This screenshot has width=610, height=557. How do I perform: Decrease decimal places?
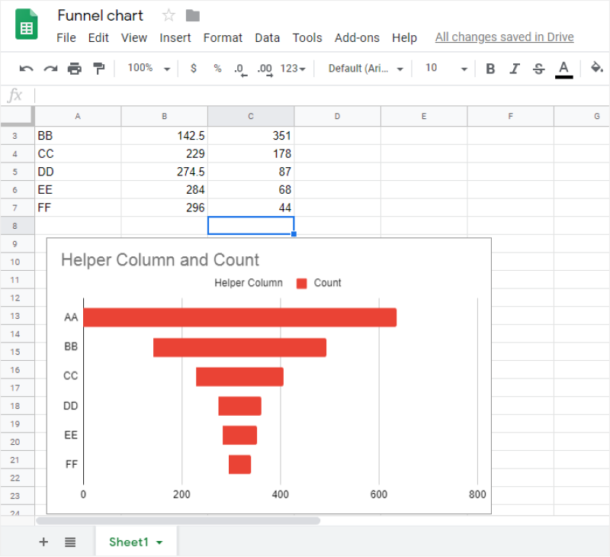[241, 69]
